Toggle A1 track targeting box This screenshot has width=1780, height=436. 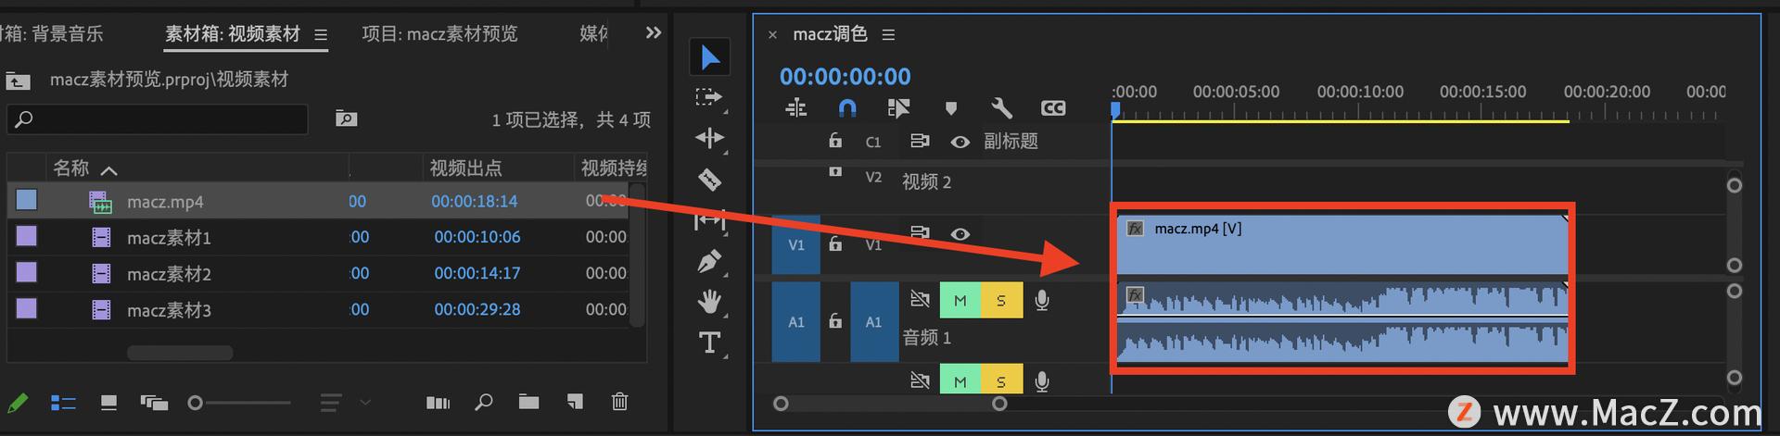[874, 322]
